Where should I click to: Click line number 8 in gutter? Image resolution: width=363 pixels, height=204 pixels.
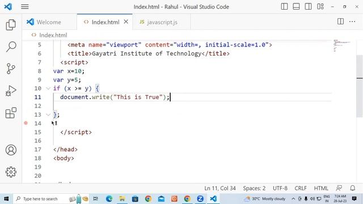click(x=40, y=71)
